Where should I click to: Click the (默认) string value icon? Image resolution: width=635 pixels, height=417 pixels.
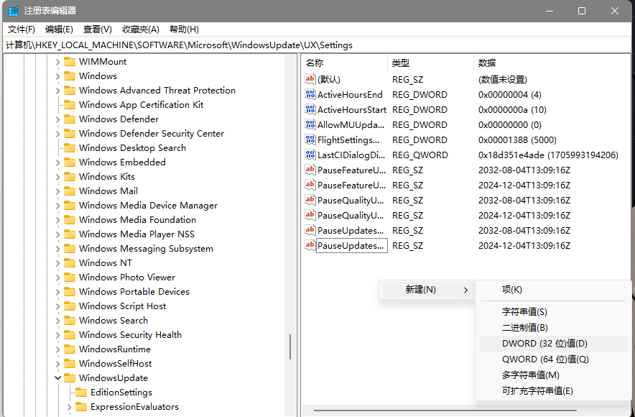(310, 79)
